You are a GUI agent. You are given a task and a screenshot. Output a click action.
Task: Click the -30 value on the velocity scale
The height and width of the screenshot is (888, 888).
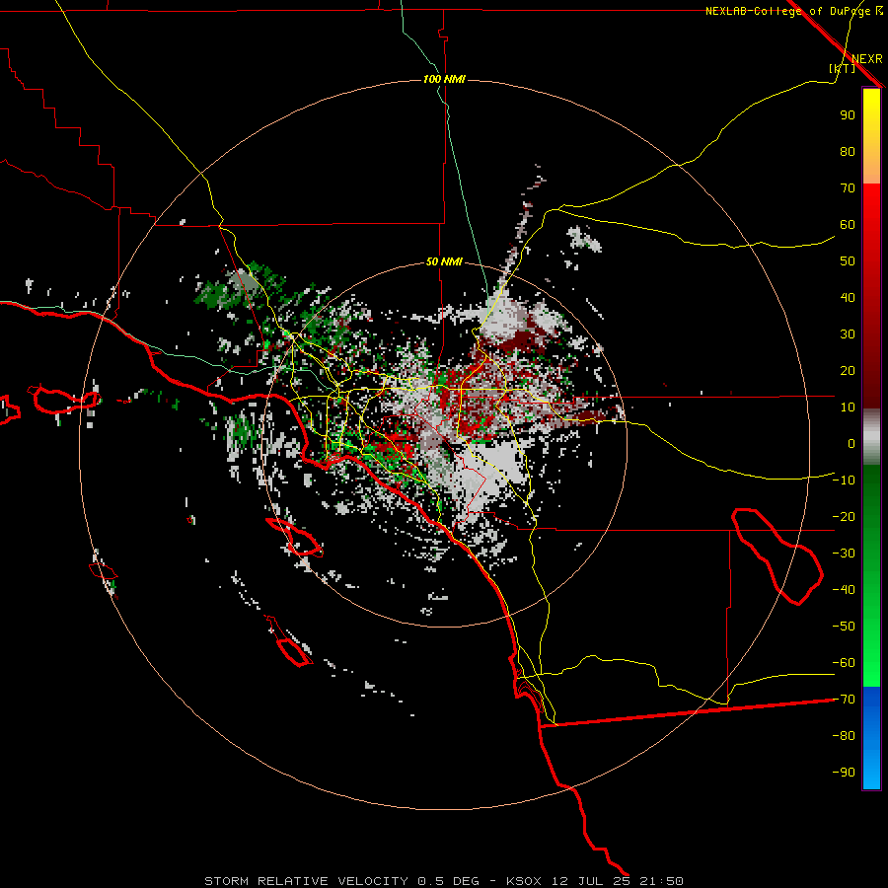tap(844, 554)
